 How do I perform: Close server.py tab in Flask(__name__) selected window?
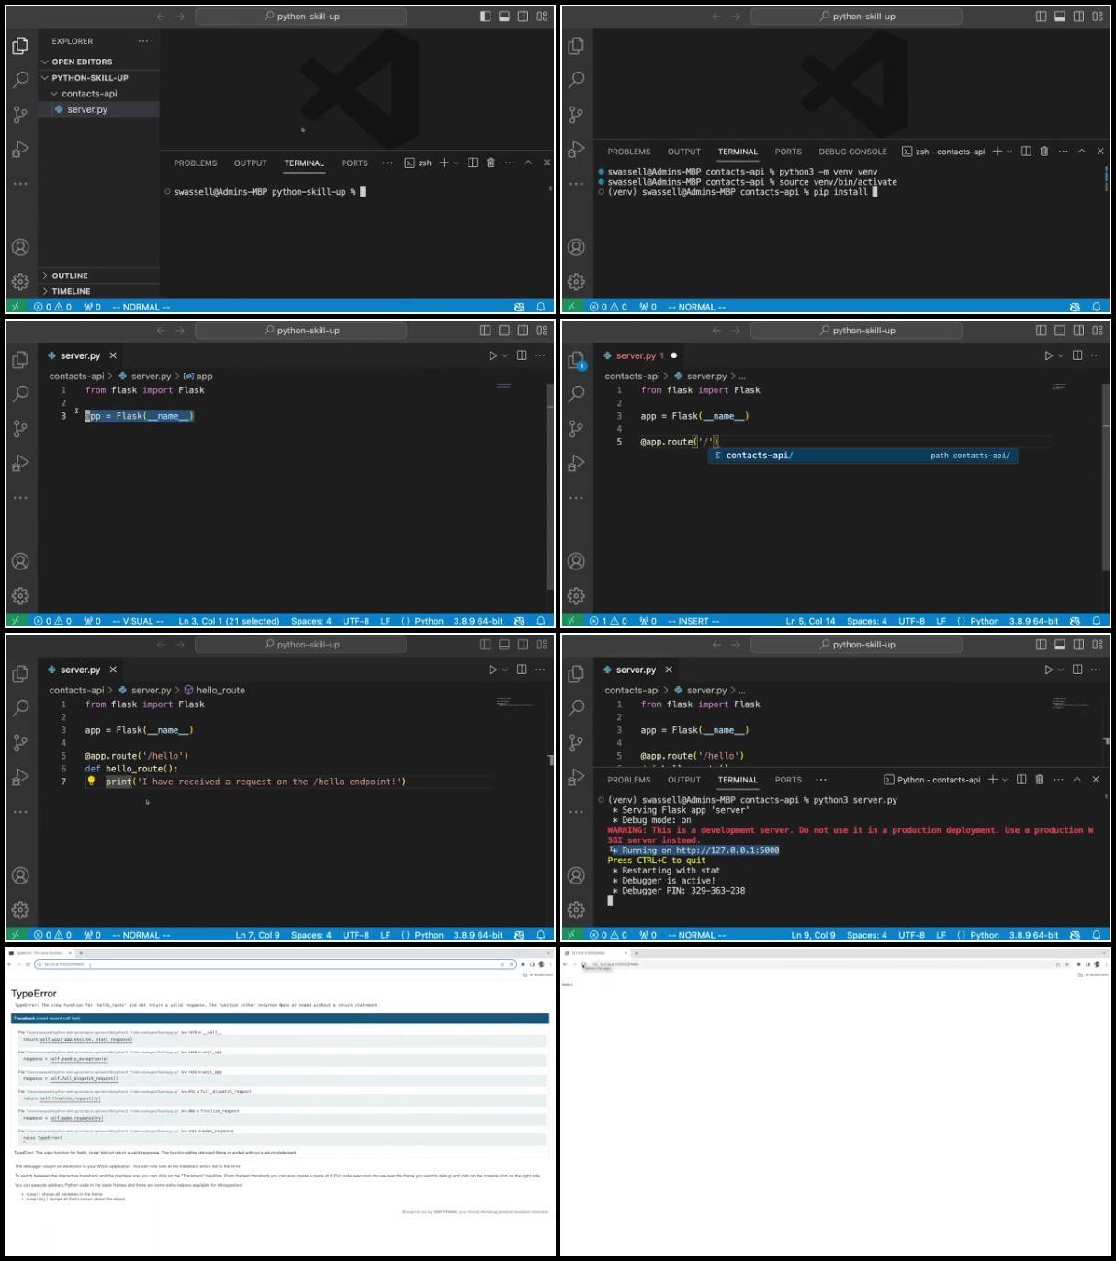[x=113, y=355]
